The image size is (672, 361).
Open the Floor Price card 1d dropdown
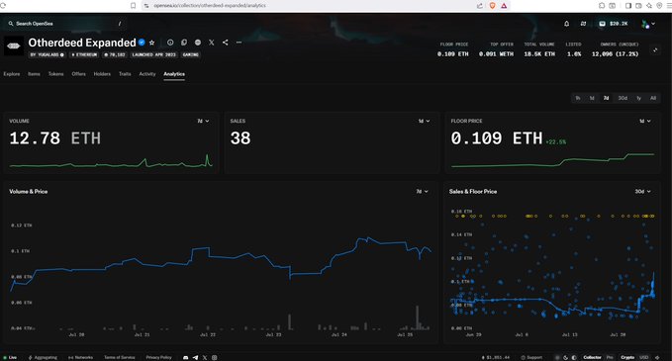pyautogui.click(x=645, y=122)
